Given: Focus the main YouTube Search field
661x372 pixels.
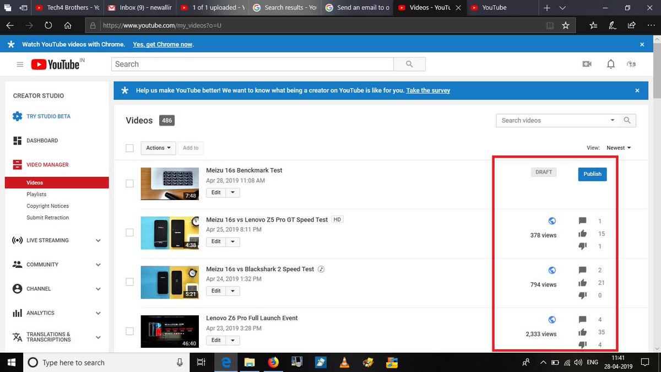Looking at the screenshot, I should pyautogui.click(x=252, y=64).
